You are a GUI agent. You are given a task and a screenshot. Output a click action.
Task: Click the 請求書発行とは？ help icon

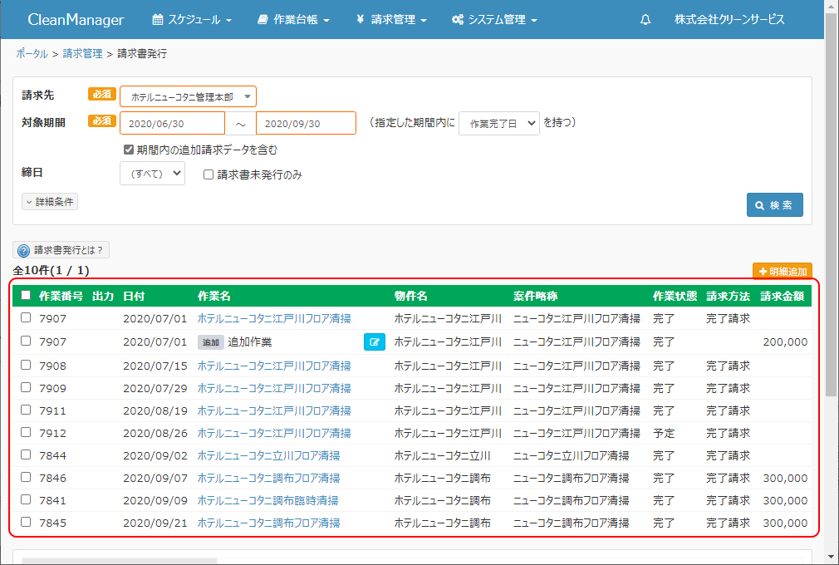(23, 250)
